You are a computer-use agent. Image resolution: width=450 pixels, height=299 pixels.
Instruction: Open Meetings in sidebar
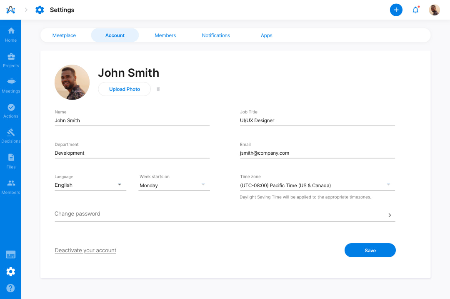click(11, 85)
